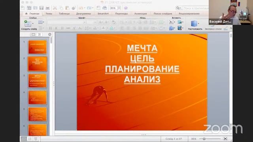Click the АНАЛИЗ heading on the slide
Viewport: 253px width, 142px height.
click(x=142, y=79)
